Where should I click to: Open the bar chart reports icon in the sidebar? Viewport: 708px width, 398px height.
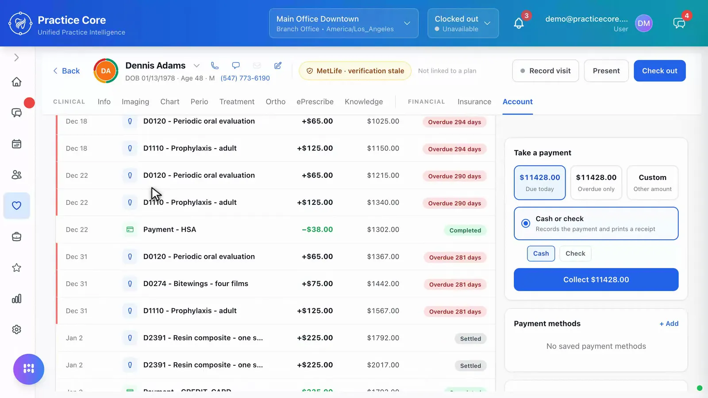point(16,298)
